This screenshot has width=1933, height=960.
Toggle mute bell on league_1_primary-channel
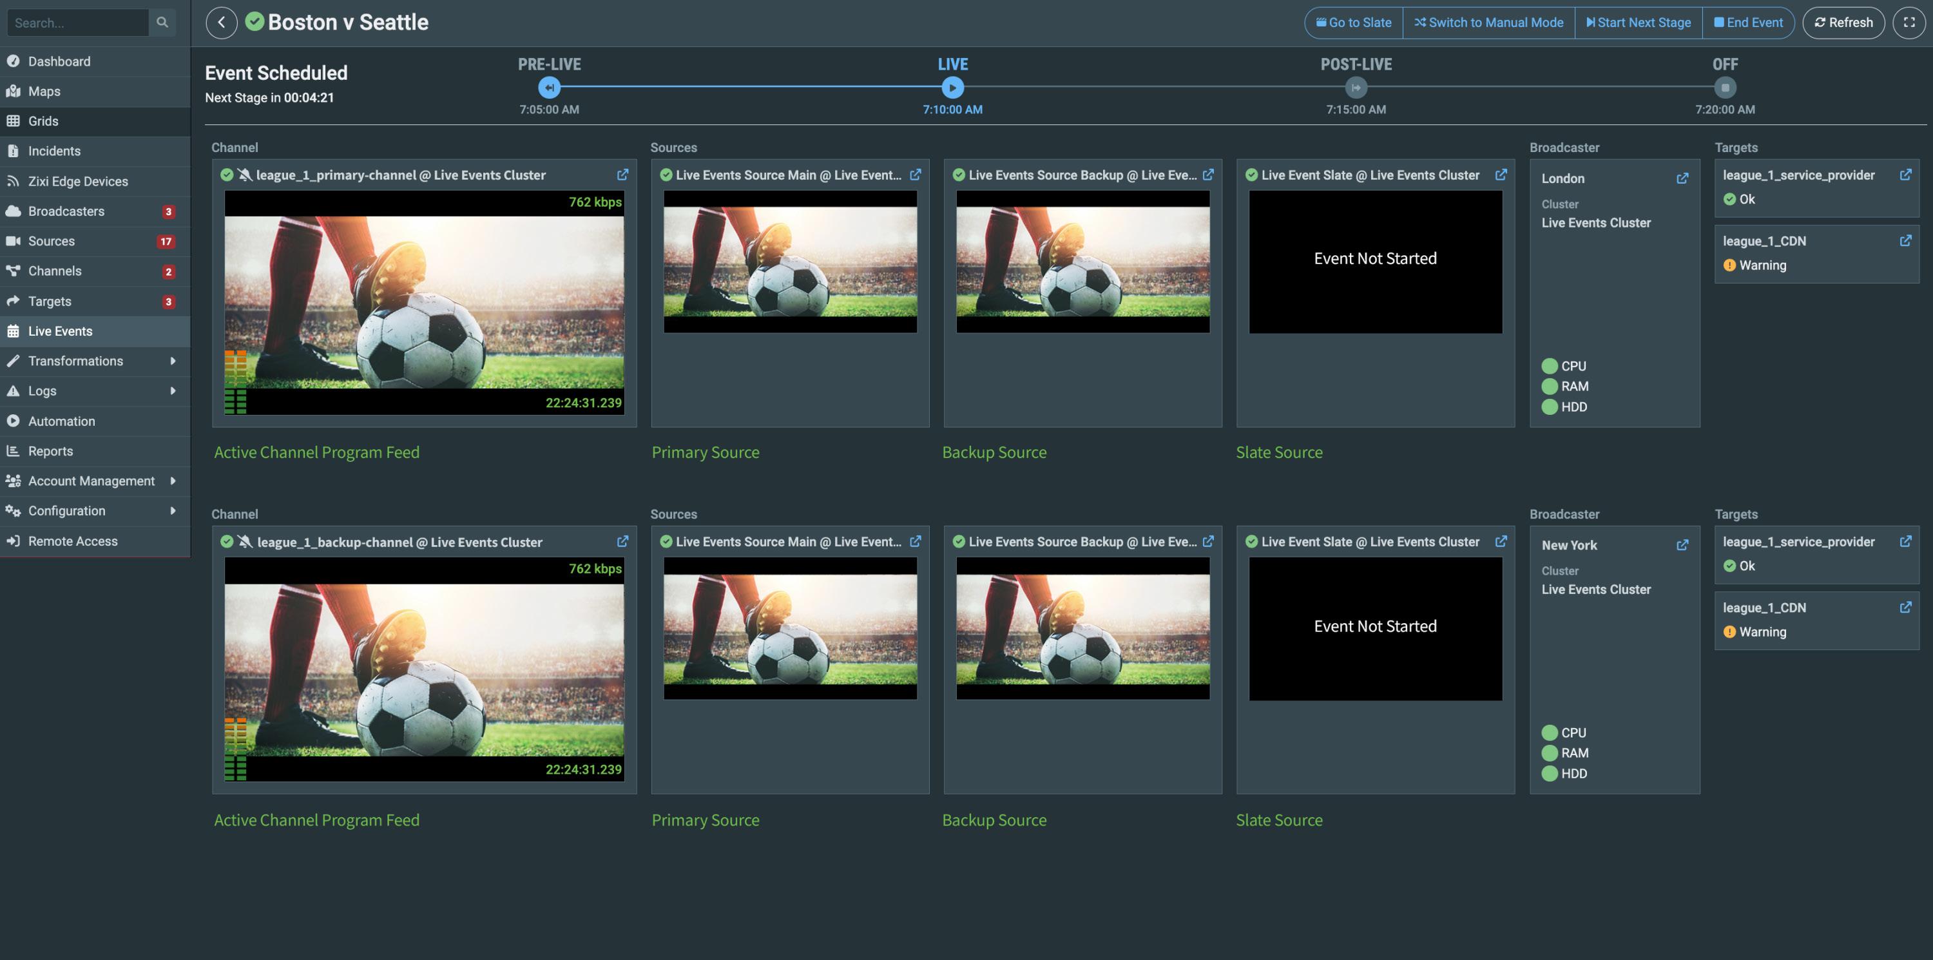[245, 175]
